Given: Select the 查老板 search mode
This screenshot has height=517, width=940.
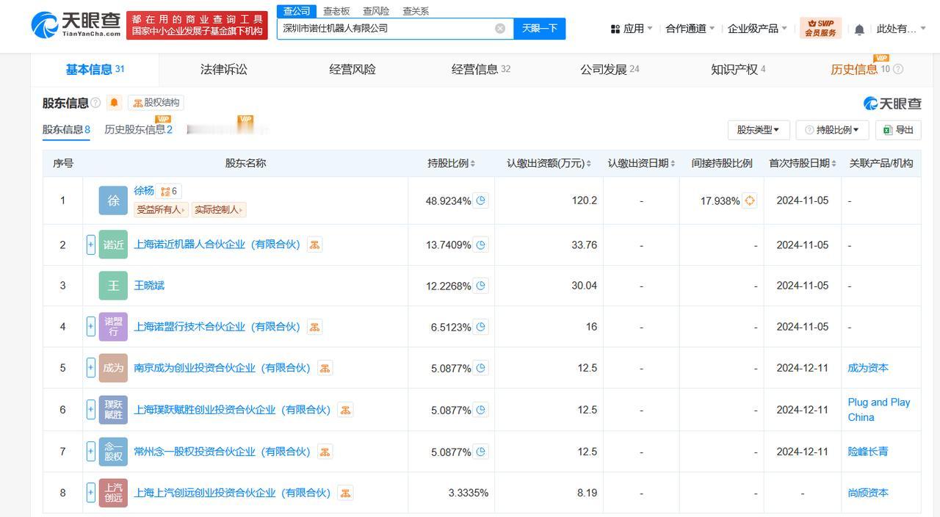Looking at the screenshot, I should (336, 11).
